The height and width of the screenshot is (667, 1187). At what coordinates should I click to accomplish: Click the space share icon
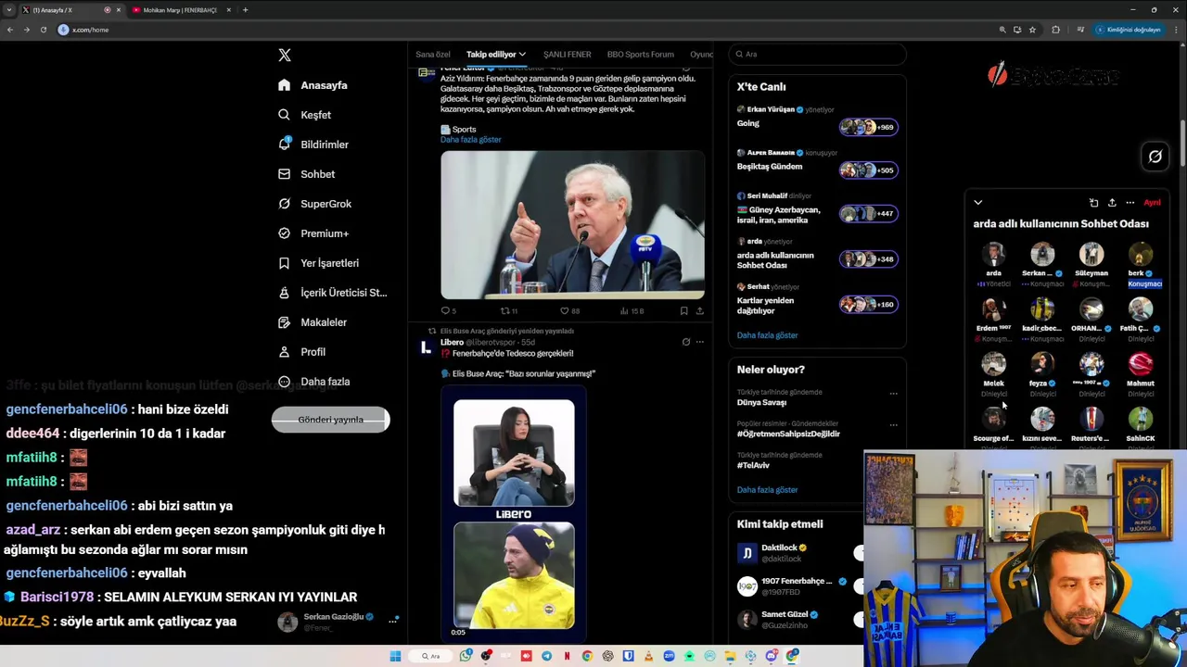(x=1112, y=202)
